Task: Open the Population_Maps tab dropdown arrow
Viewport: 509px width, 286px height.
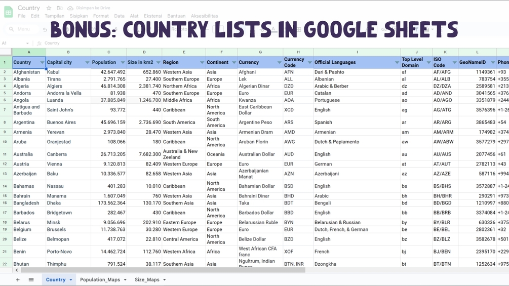Action: pyautogui.click(x=125, y=280)
